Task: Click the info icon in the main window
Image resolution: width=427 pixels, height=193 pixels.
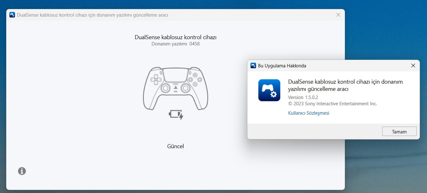Action: [22, 171]
